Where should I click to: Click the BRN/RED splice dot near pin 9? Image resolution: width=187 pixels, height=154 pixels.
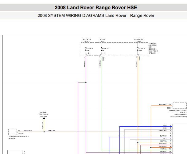click(x=151, y=148)
